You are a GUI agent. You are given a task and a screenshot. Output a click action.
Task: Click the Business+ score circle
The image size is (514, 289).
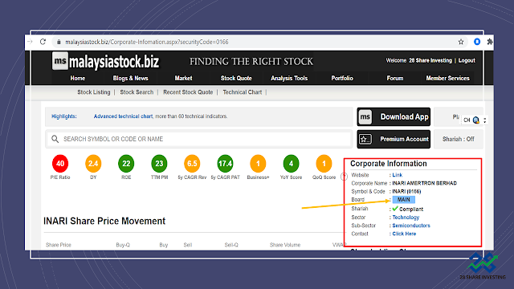(258, 164)
